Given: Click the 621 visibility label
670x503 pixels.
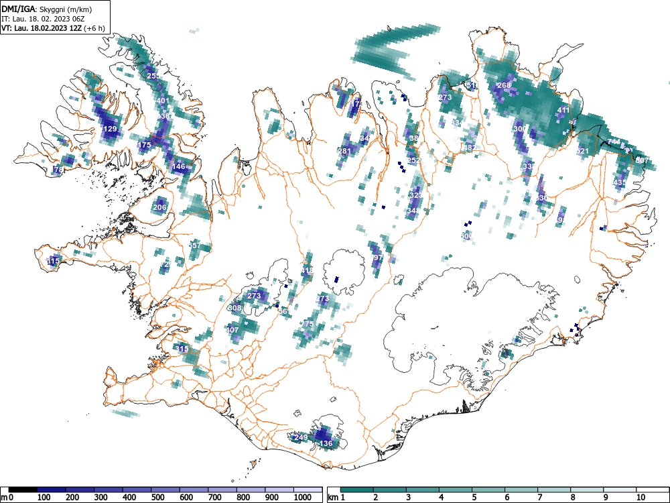Looking at the screenshot, I should 582,151.
